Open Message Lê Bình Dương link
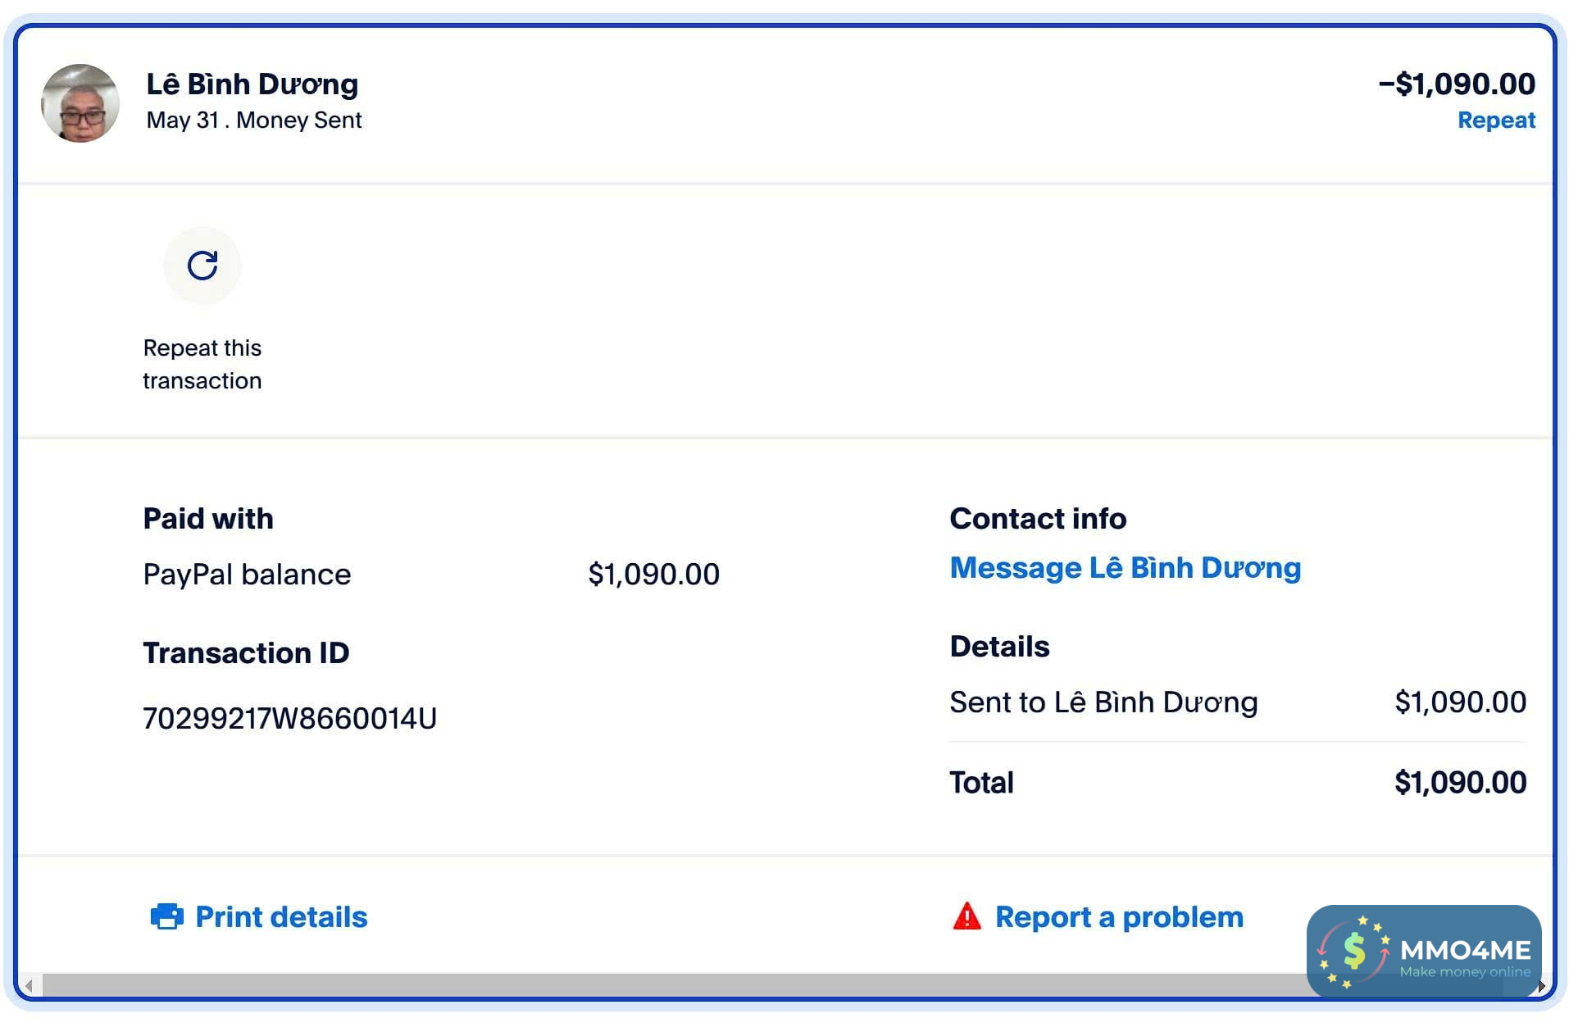Viewport: 1569px width, 1018px height. click(x=1125, y=568)
